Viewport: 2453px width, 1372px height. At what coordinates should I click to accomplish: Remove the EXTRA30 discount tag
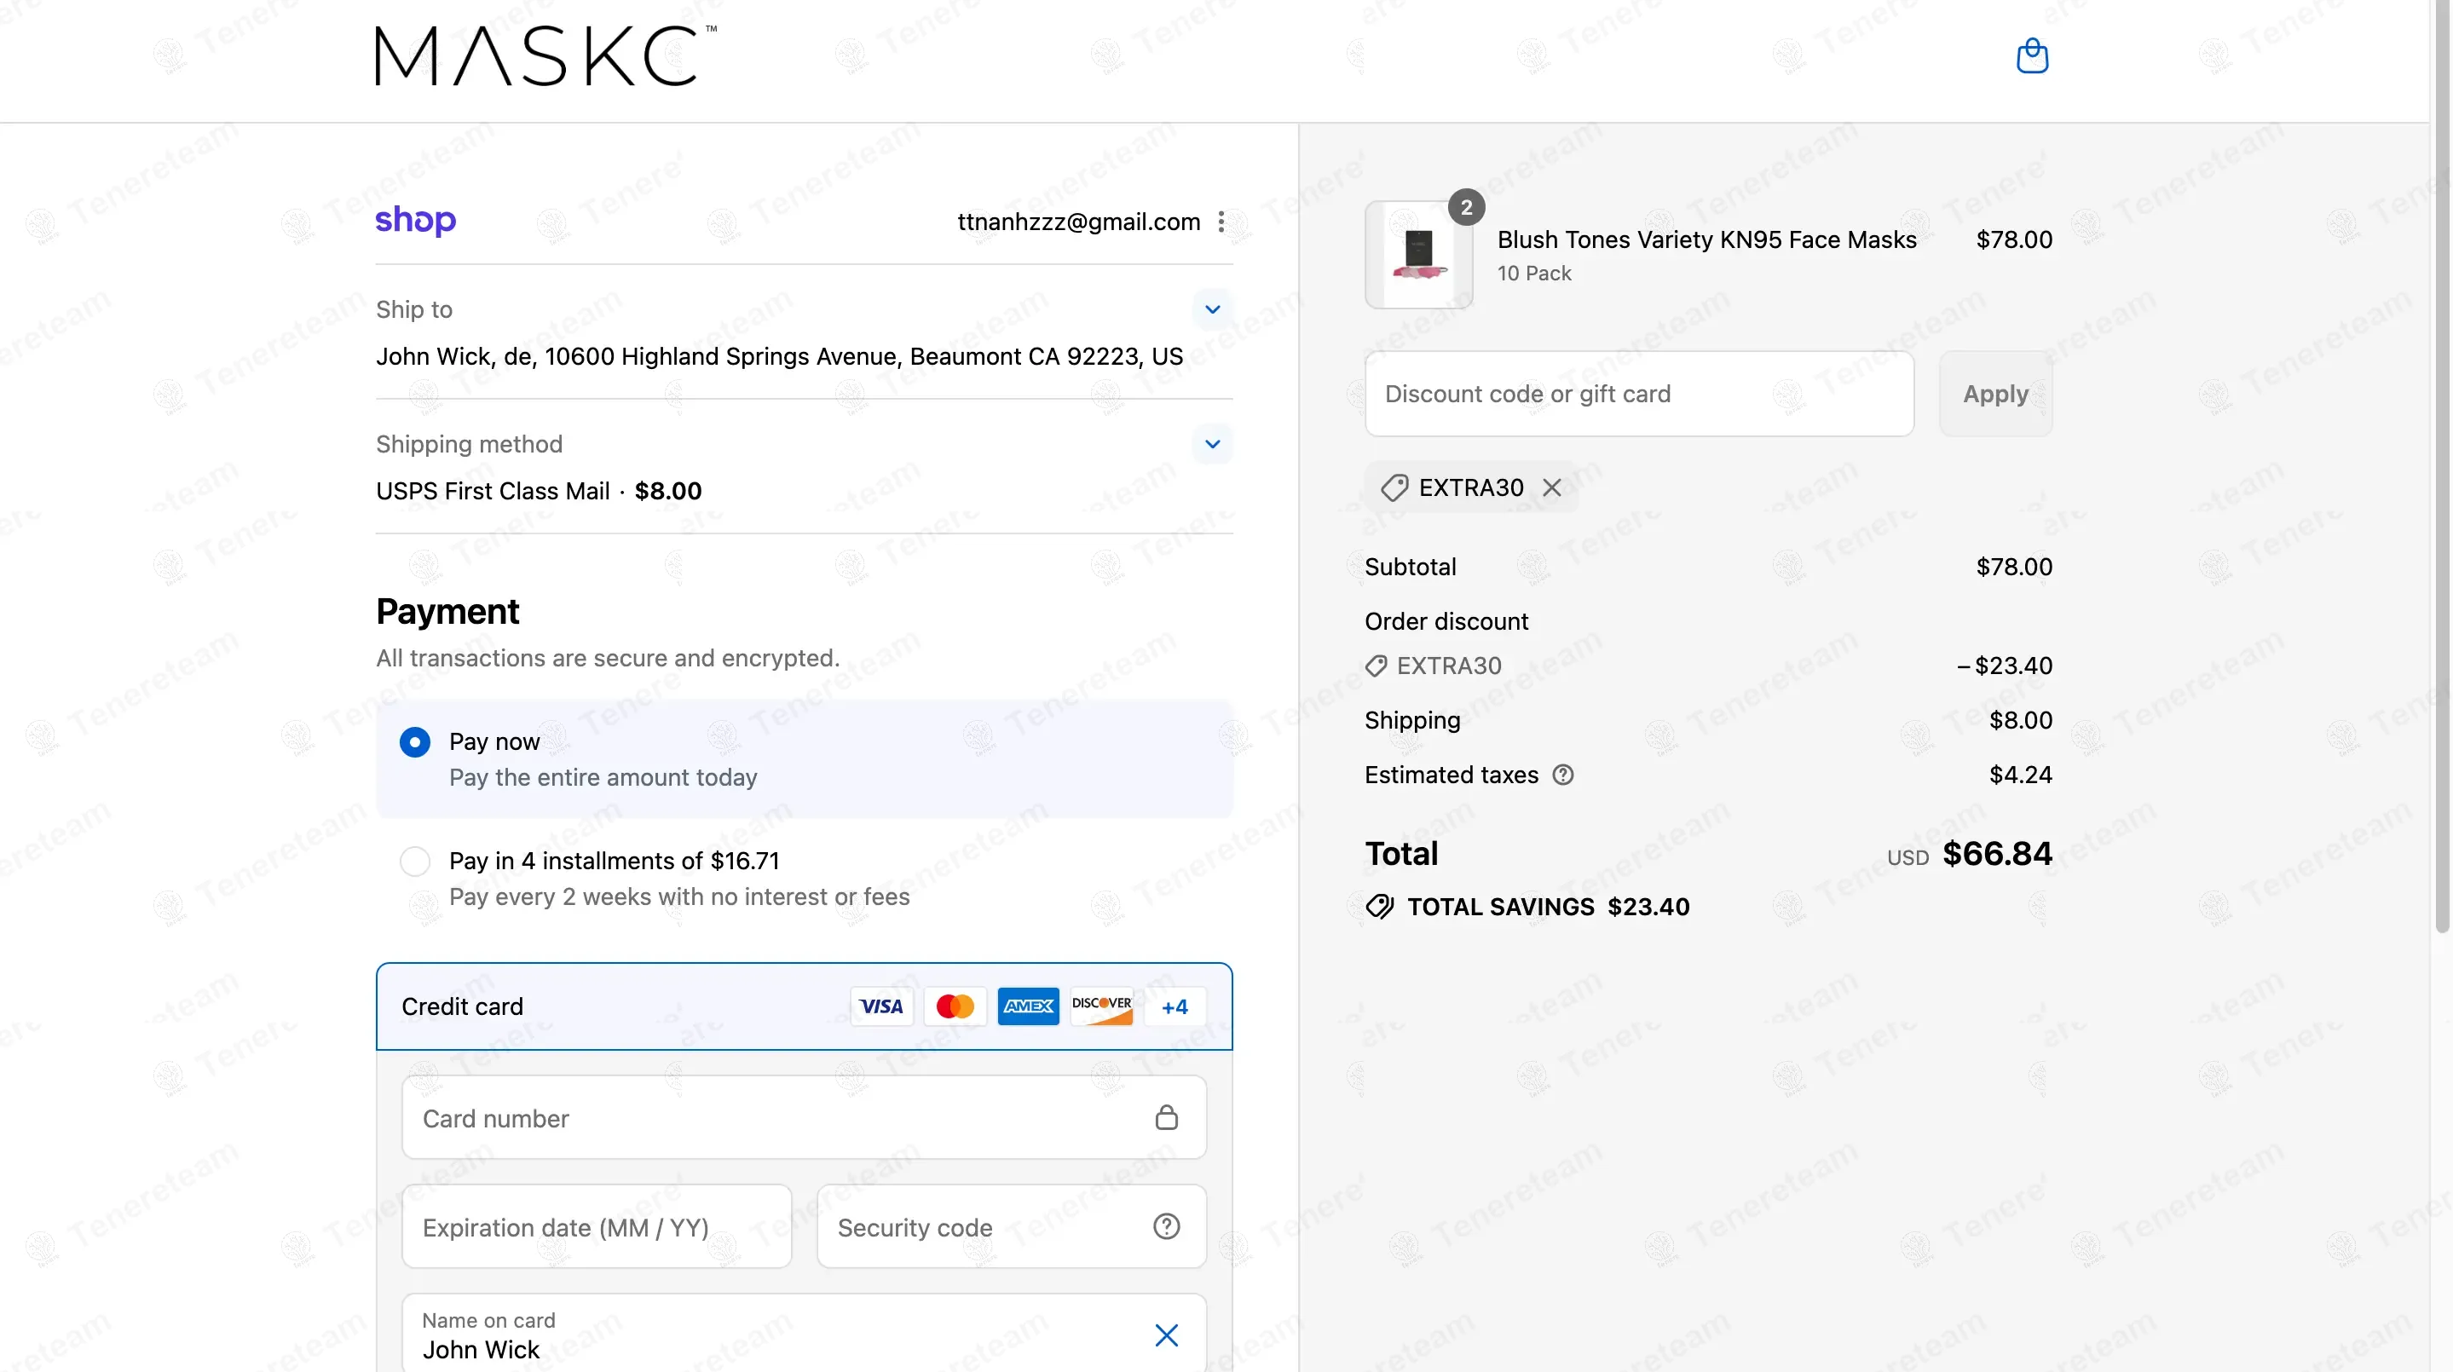(x=1552, y=487)
